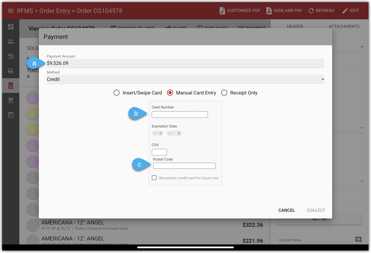
Task: Open the expiration year dropdown
Action: tap(174, 133)
